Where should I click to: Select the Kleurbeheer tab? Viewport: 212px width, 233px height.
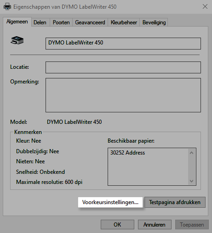124,22
